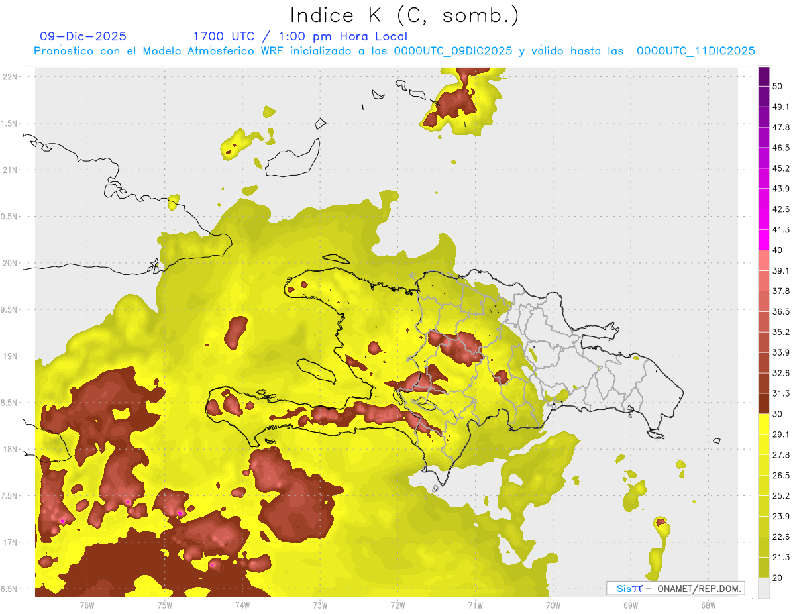Click the '45.2' colorbar value
795x614 pixels.
click(780, 168)
